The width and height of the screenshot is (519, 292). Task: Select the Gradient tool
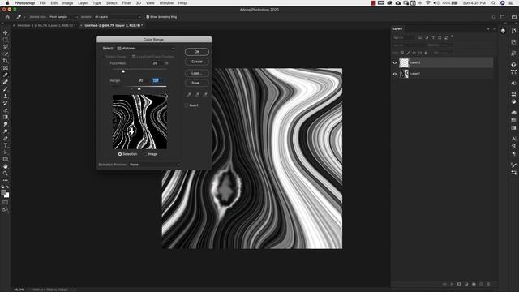[6, 117]
